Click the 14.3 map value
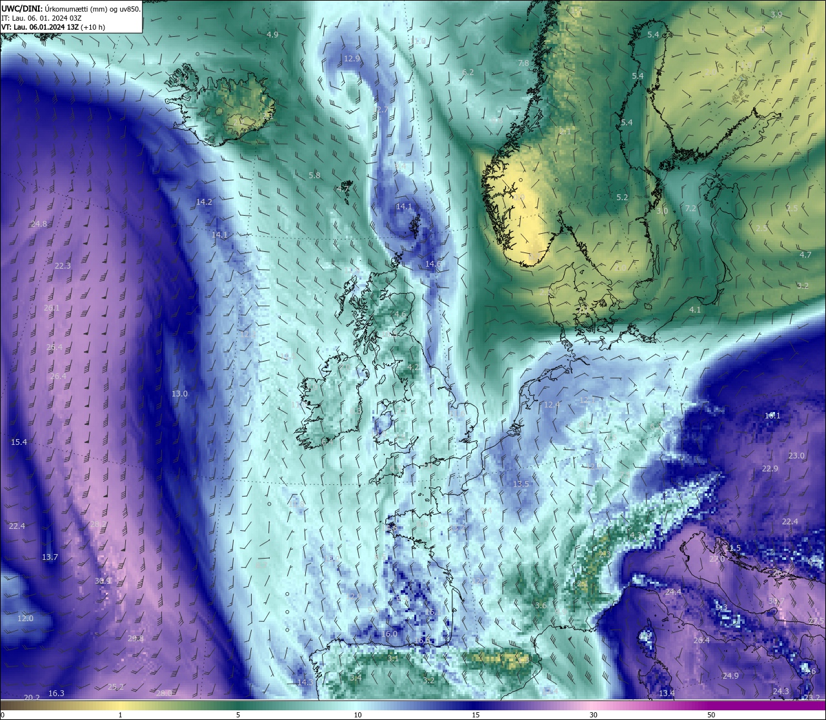Image resolution: width=826 pixels, height=720 pixels. 305,683
